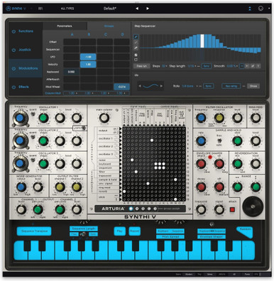This screenshot has width=274, height=281.
Task: Toggle the Effects section power button
Action: (x=13, y=87)
